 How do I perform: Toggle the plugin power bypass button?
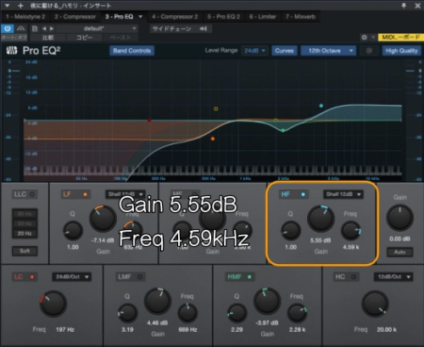[x=8, y=29]
